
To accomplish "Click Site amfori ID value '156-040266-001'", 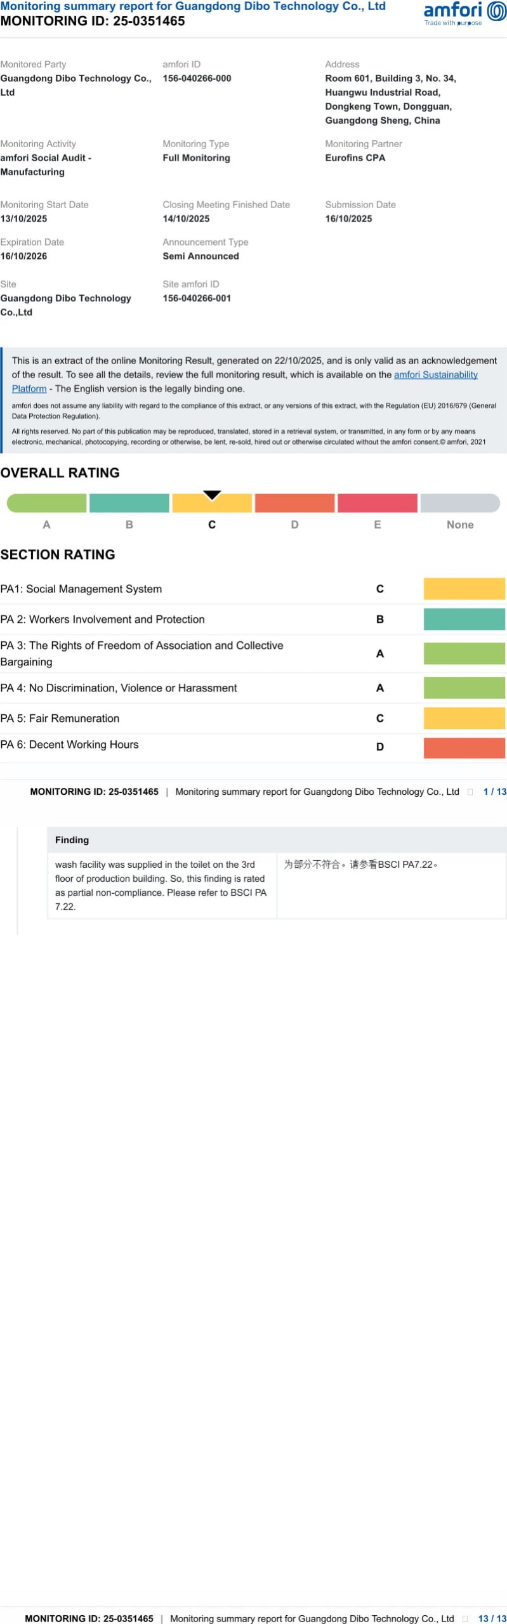I will coord(197,298).
